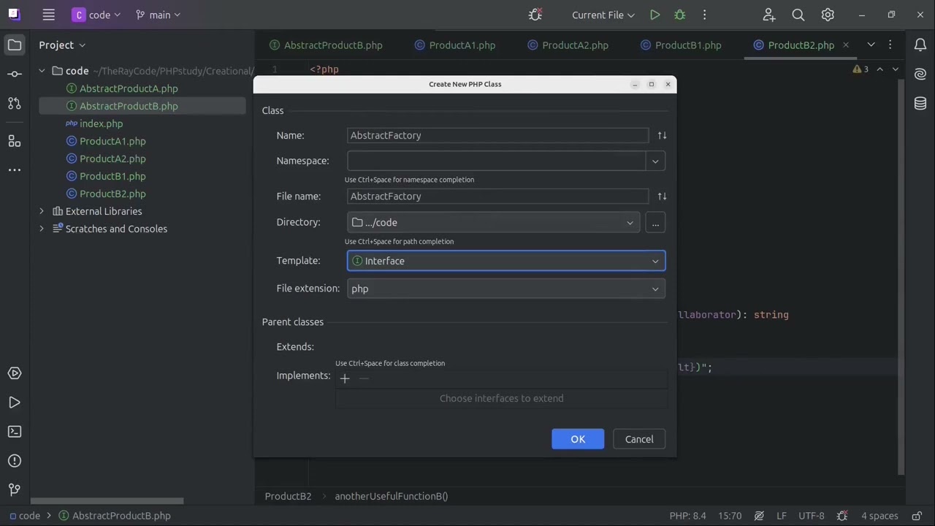Open the Database tool window
Screen dimensions: 935x526
pos(920,103)
